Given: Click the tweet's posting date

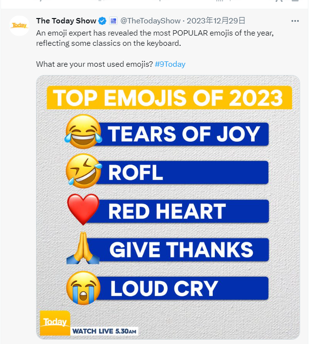Looking at the screenshot, I should tap(215, 21).
